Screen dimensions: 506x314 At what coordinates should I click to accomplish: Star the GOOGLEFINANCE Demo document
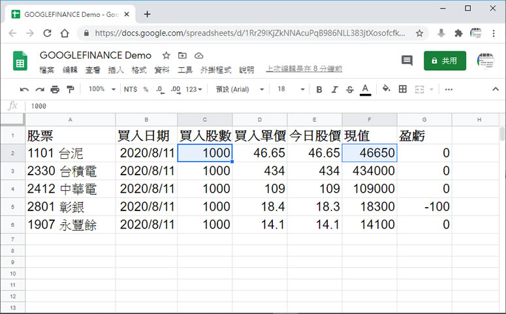click(x=166, y=55)
